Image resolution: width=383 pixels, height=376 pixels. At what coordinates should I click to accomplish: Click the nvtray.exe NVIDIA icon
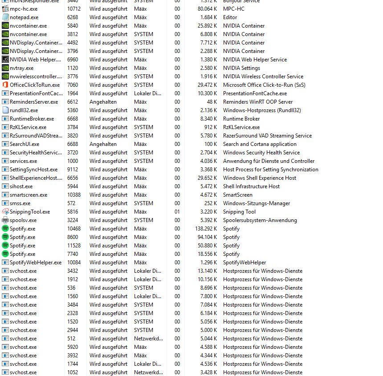[5, 68]
